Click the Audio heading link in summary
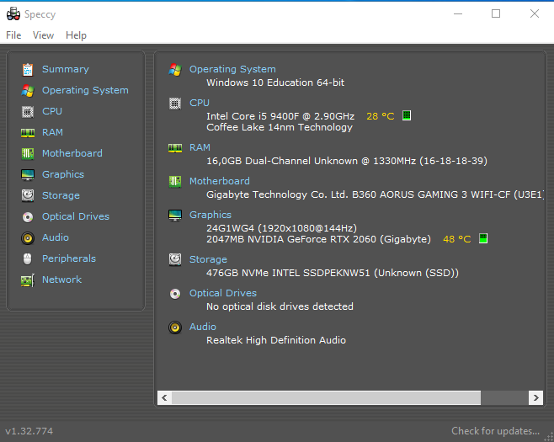The height and width of the screenshot is (442, 554). (x=202, y=327)
